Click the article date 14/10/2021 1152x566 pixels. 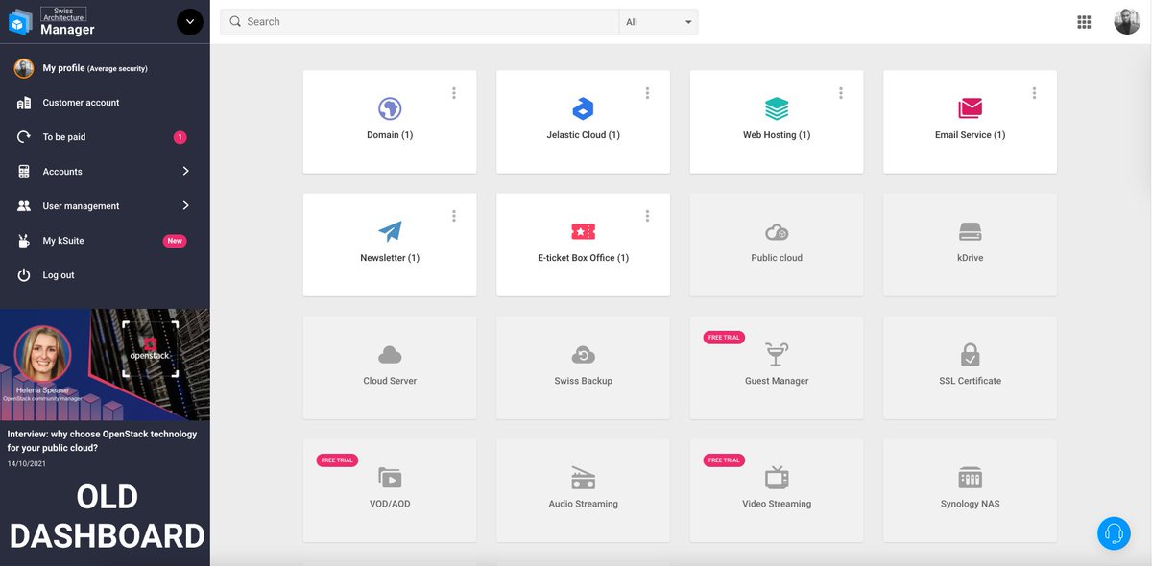pos(27,464)
